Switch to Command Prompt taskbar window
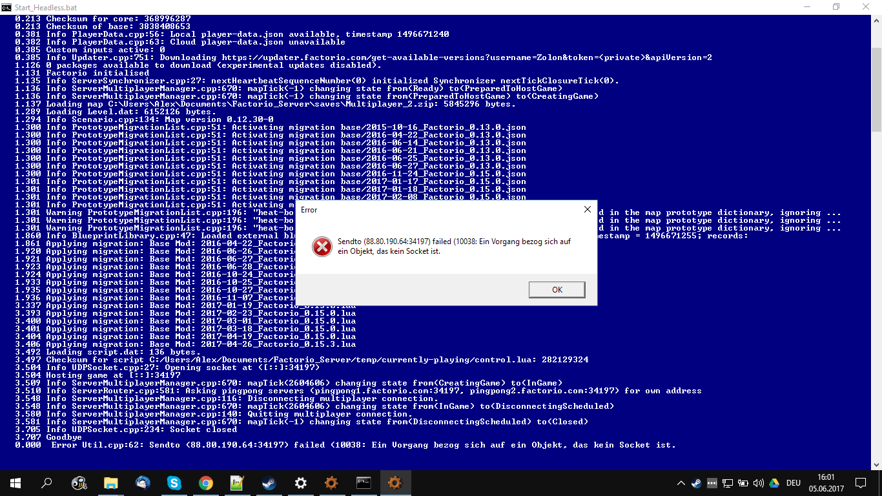882x496 pixels. pos(364,483)
